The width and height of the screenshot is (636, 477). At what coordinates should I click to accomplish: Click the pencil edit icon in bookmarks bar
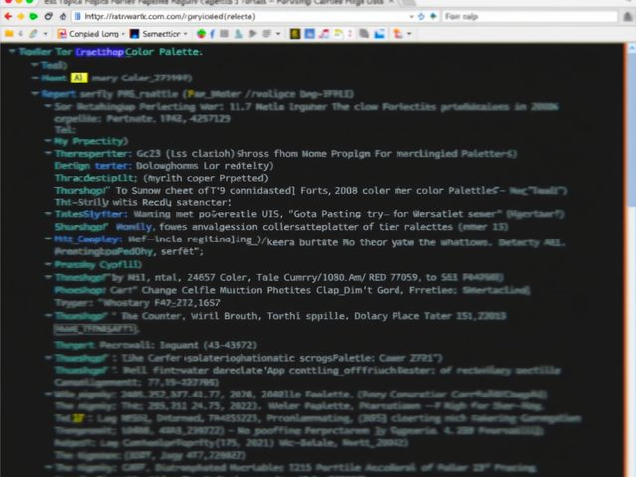33,34
